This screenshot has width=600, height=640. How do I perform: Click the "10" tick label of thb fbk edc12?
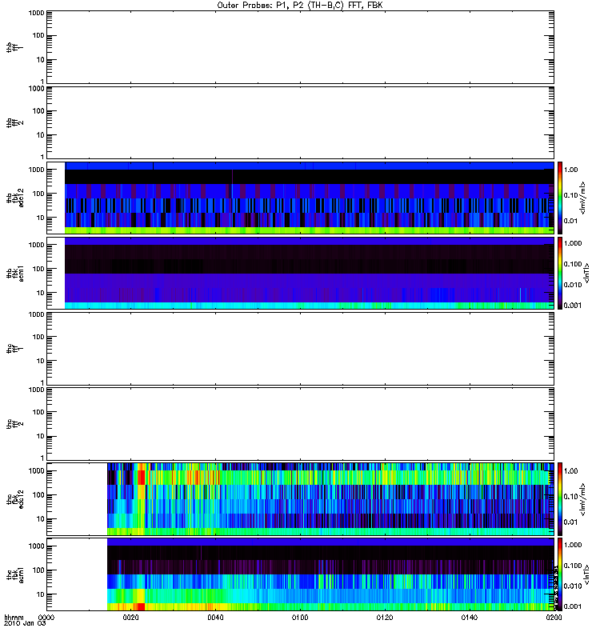pos(41,218)
